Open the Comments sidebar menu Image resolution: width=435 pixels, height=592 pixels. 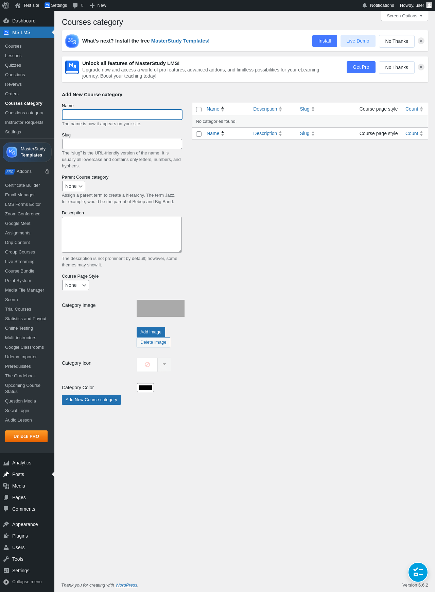tap(27, 509)
